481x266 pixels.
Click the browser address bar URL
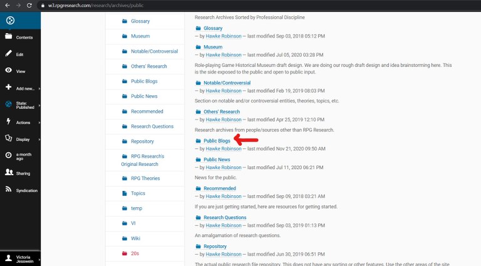(94, 5)
